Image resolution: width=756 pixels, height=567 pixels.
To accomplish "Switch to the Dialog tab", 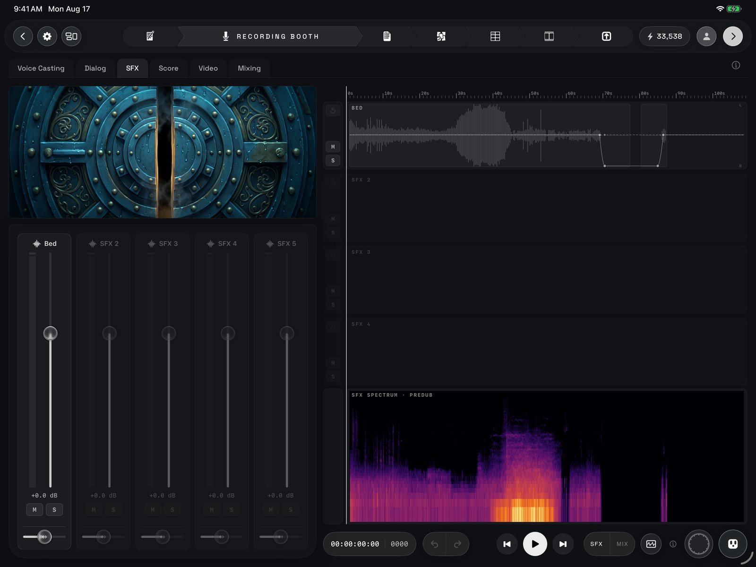I will (95, 69).
